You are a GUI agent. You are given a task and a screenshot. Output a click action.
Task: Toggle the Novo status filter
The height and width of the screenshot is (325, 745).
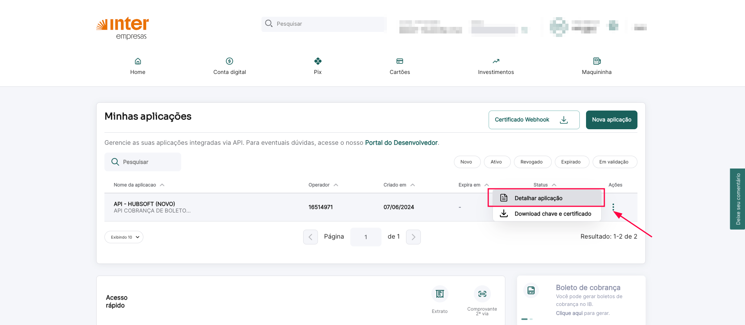click(467, 162)
